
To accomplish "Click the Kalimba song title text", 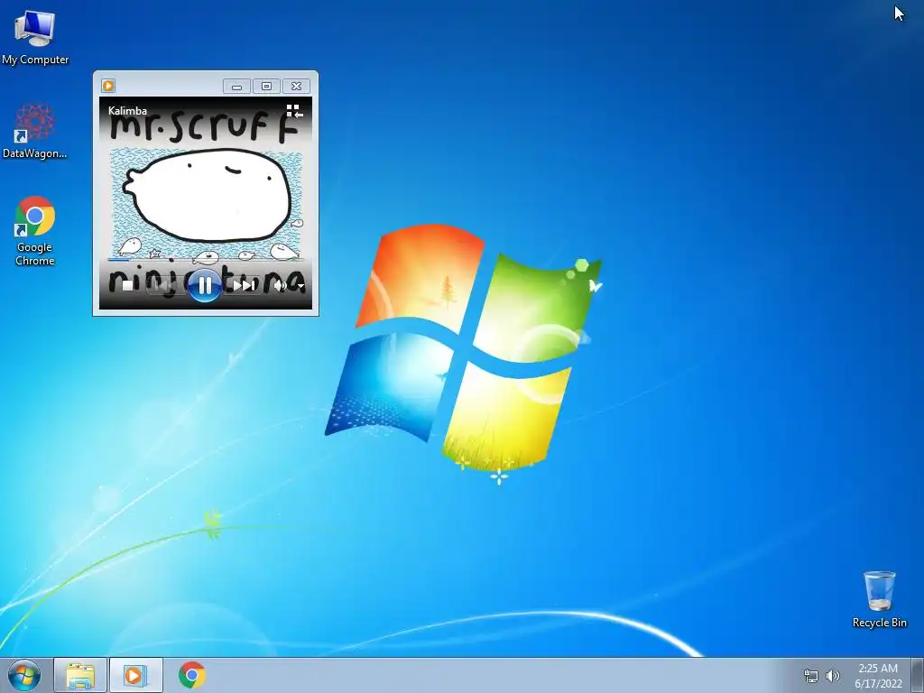I will (127, 111).
